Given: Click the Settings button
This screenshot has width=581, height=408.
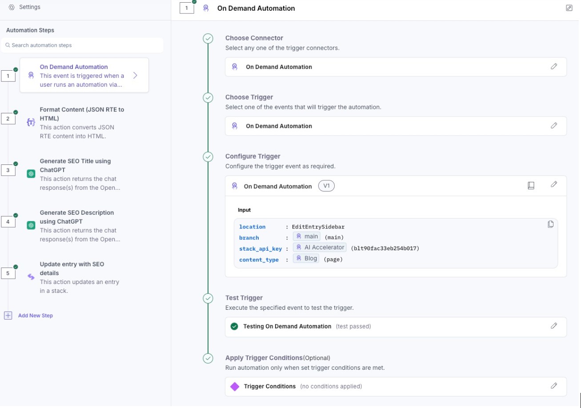Looking at the screenshot, I should tap(30, 7).
